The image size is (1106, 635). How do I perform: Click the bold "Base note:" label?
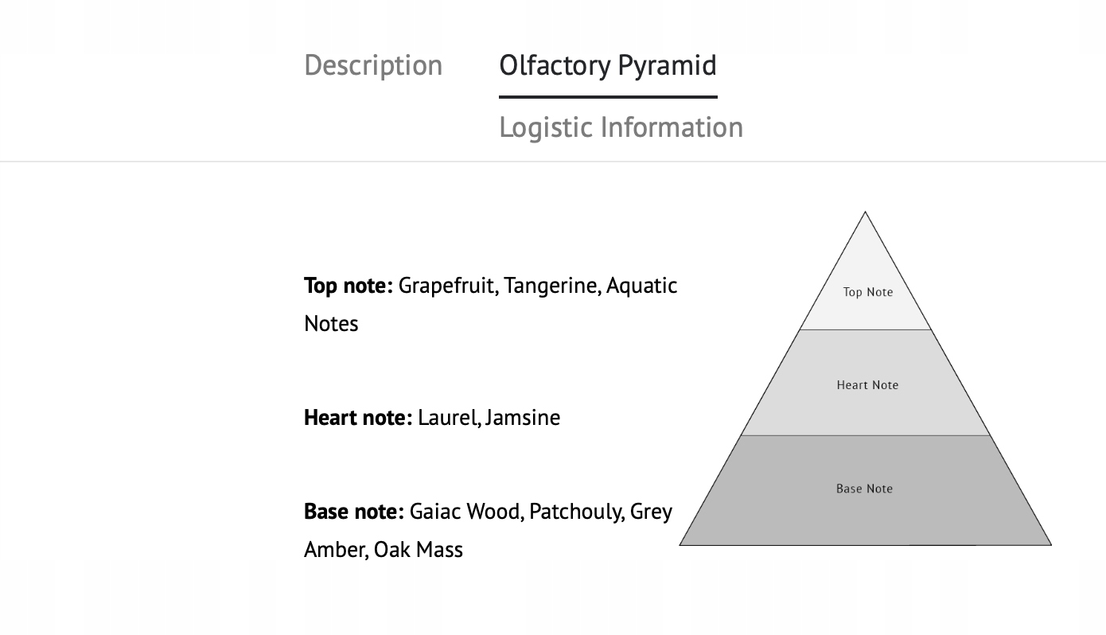pos(354,512)
